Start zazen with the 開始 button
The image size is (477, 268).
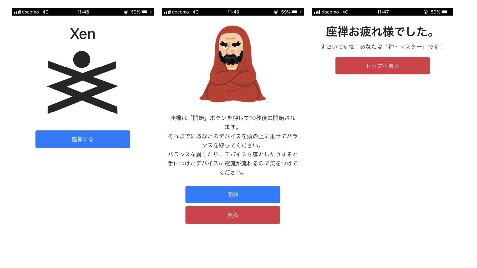(233, 195)
